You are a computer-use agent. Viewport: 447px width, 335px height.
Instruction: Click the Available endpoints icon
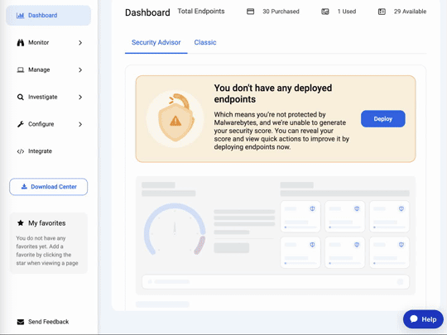(x=382, y=12)
